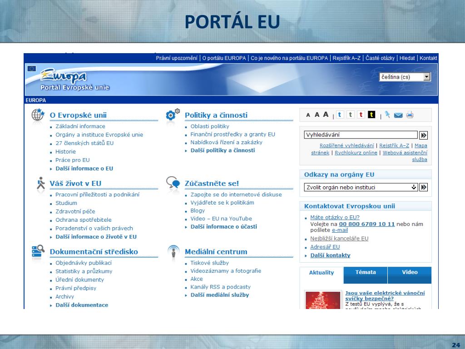Click the envelope email page icon

(398, 115)
